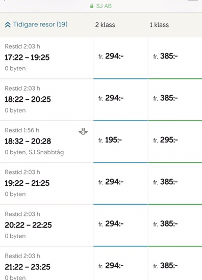Select the 2 klass column header
The width and height of the screenshot is (202, 280).
coord(105,25)
